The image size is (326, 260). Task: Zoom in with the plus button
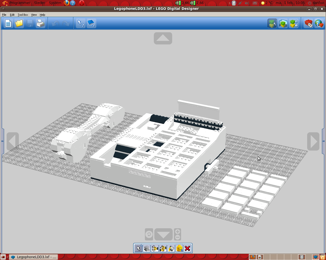pyautogui.click(x=178, y=232)
